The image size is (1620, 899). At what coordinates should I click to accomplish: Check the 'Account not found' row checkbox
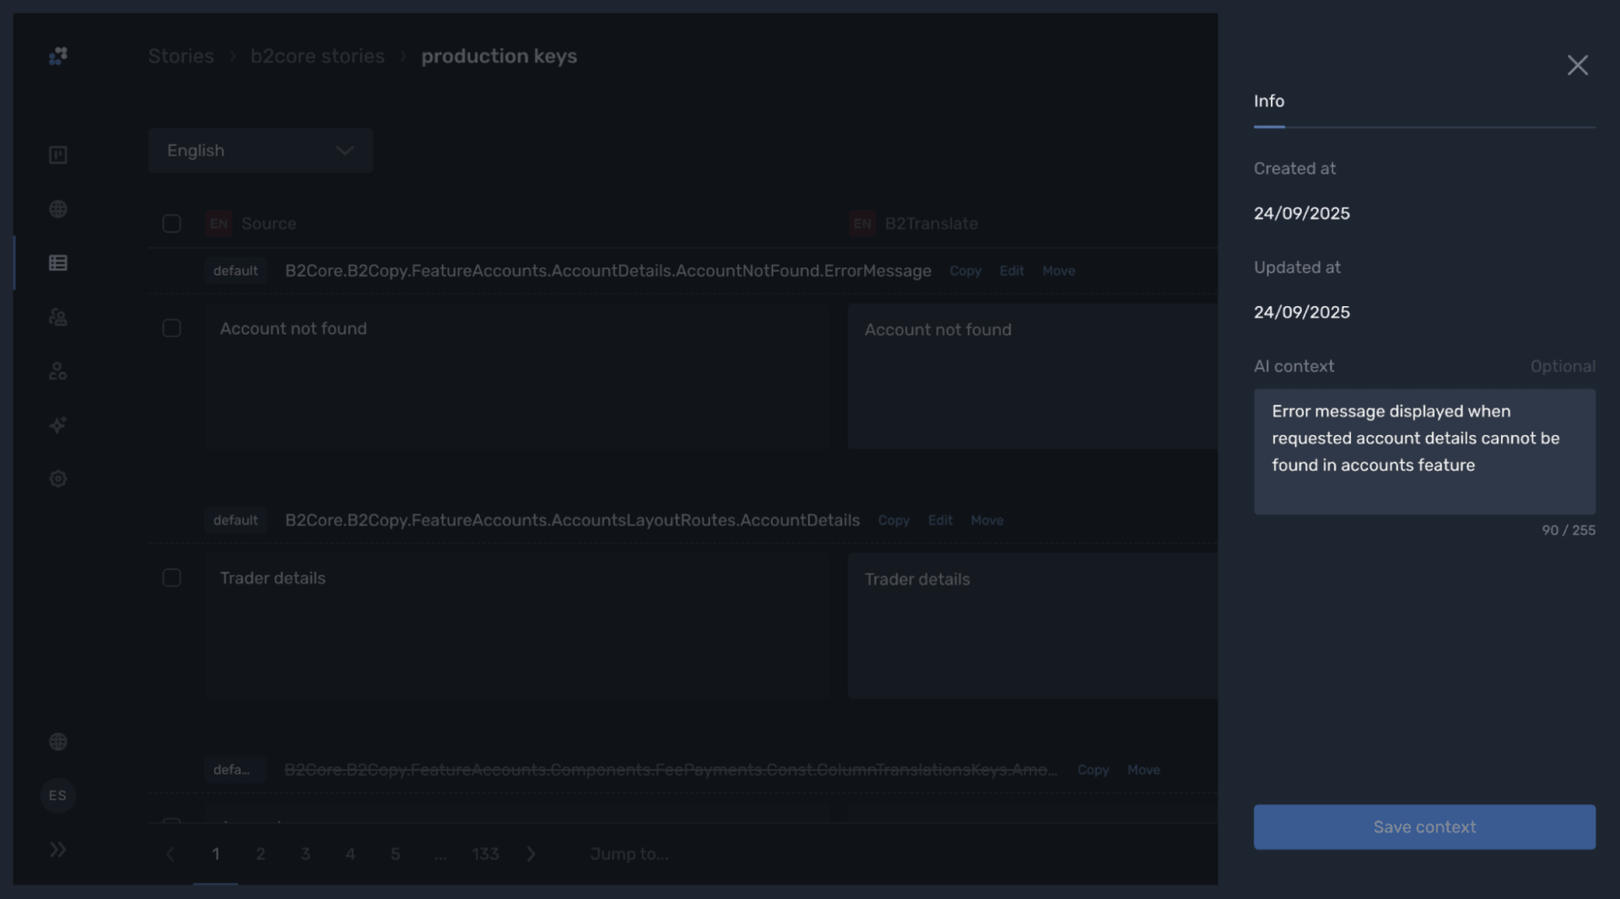click(171, 328)
